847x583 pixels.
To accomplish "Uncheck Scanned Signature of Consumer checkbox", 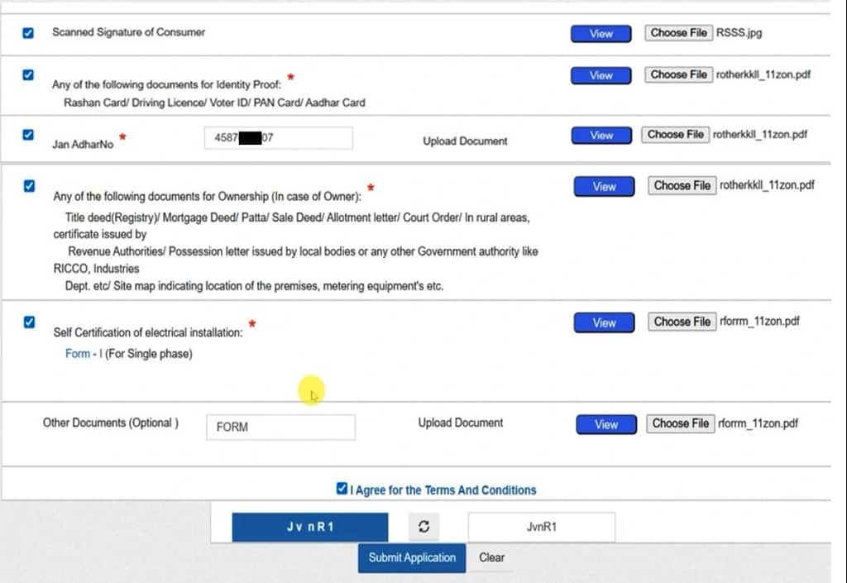I will (28, 33).
